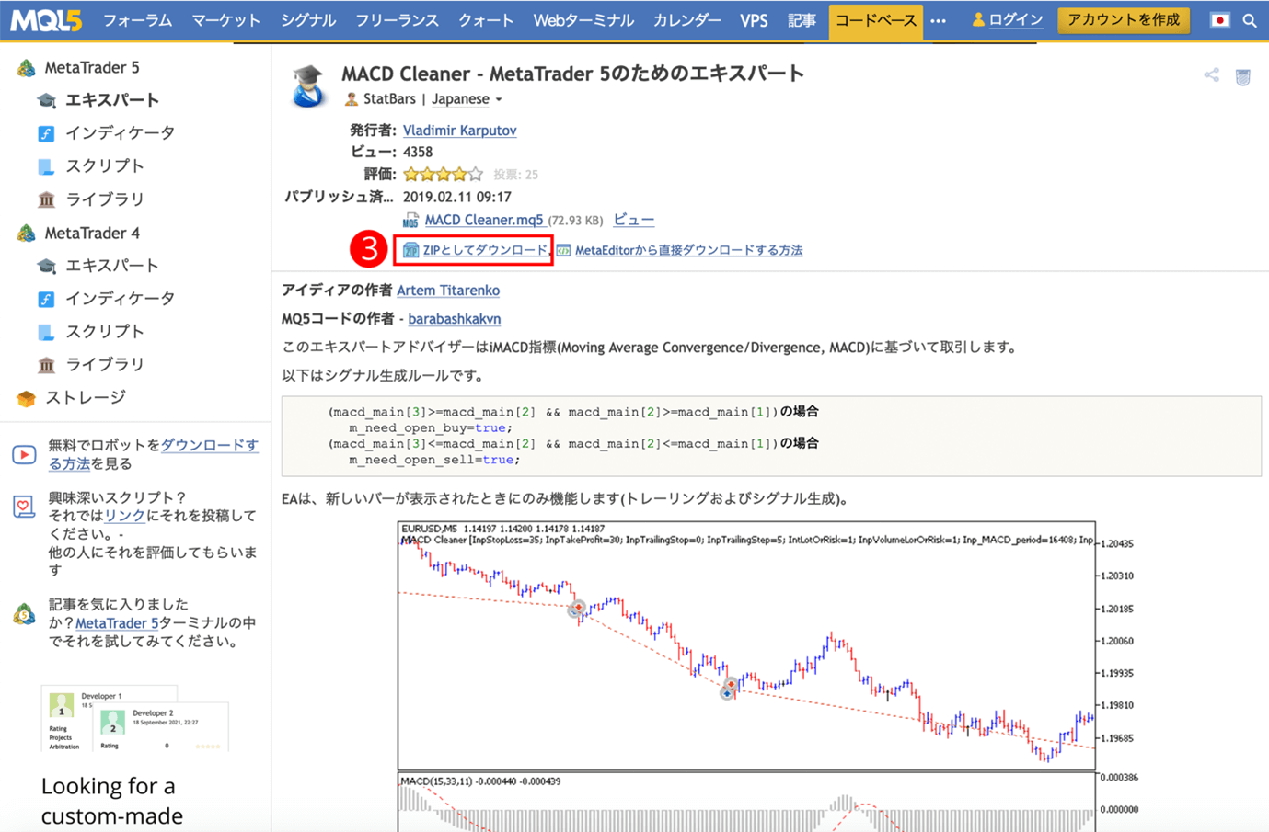
Task: Open barabashkakvn link
Action: click(x=455, y=319)
